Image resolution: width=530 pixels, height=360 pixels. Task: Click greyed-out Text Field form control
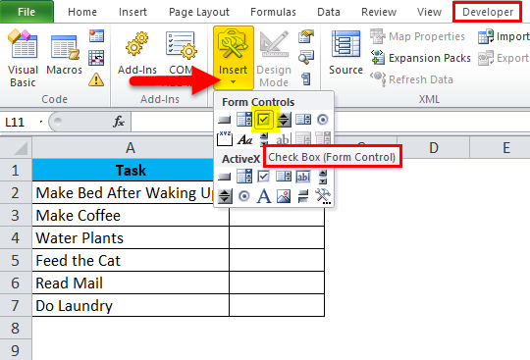pos(283,138)
